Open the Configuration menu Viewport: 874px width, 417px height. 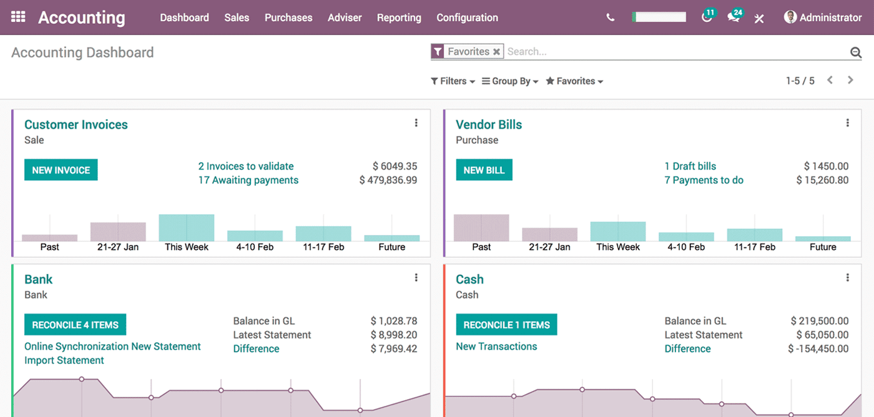467,17
